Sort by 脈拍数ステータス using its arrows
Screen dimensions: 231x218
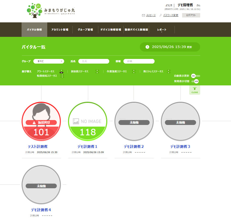pos(97,71)
